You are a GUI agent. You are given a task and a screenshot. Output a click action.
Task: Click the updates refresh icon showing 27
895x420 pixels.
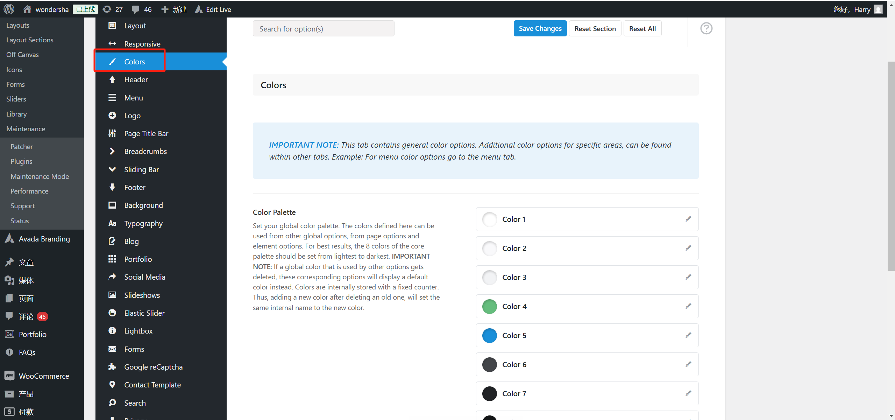107,9
